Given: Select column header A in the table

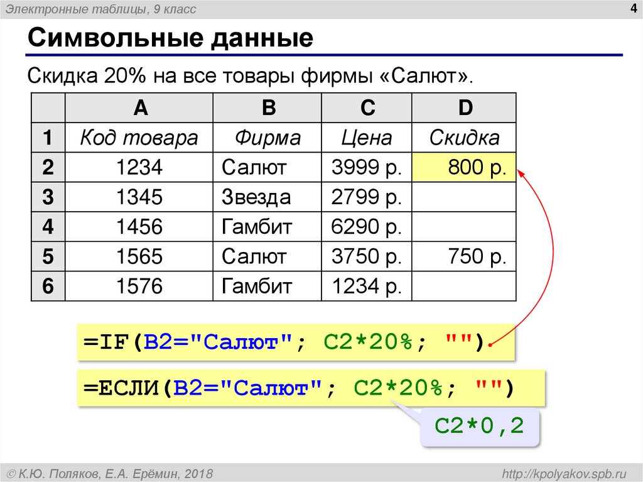Looking at the screenshot, I should (139, 107).
